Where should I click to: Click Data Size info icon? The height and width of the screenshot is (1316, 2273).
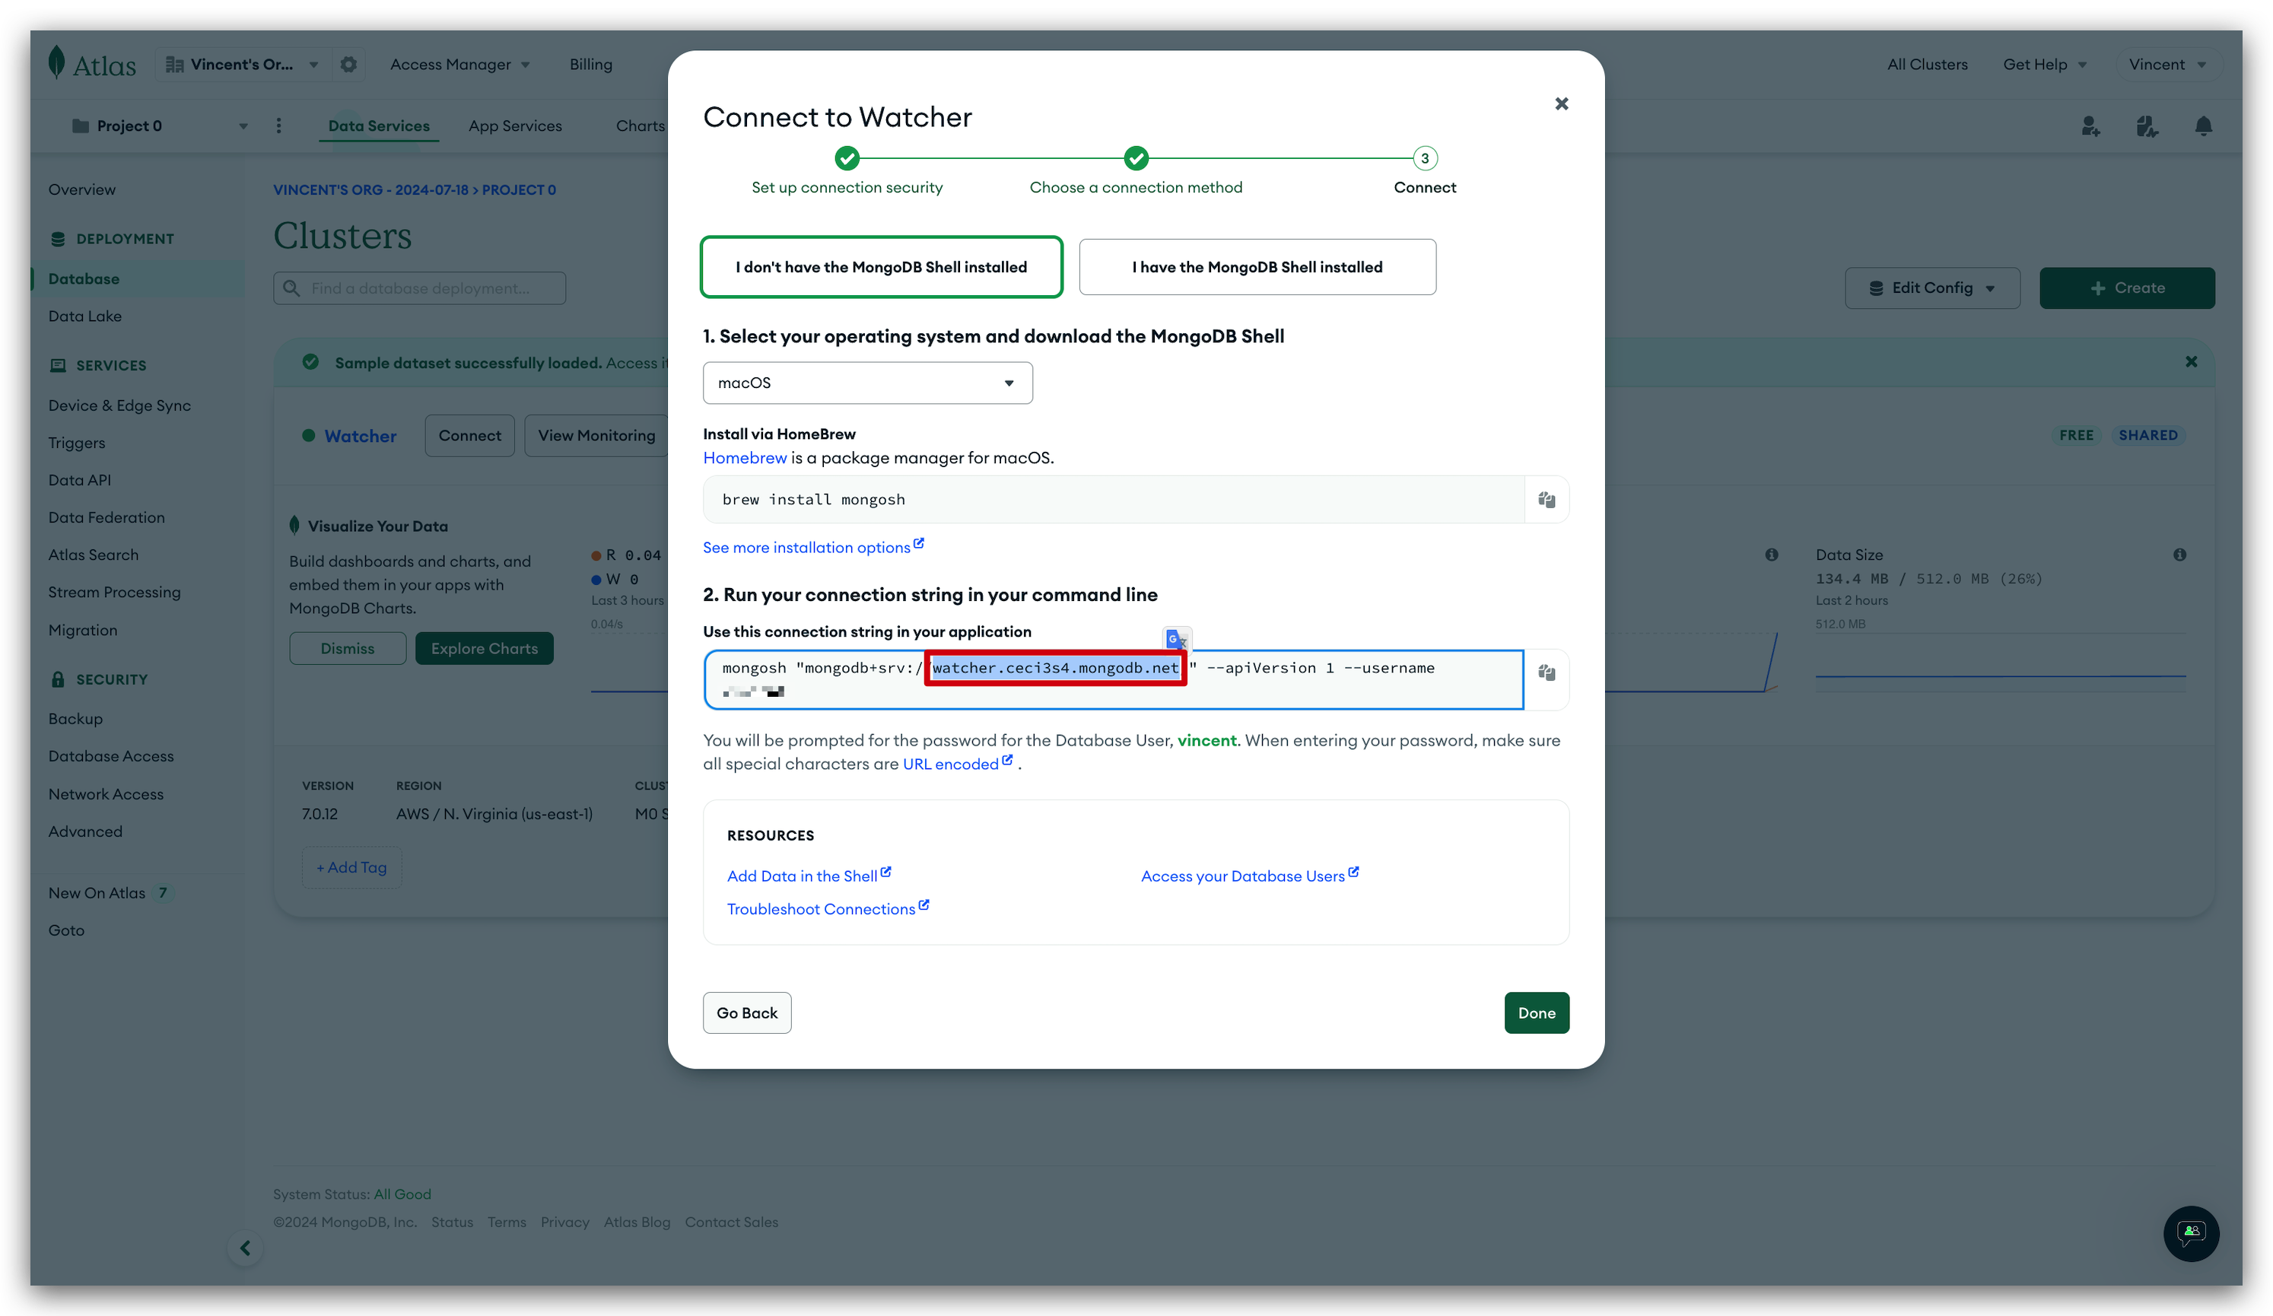pos(2179,555)
